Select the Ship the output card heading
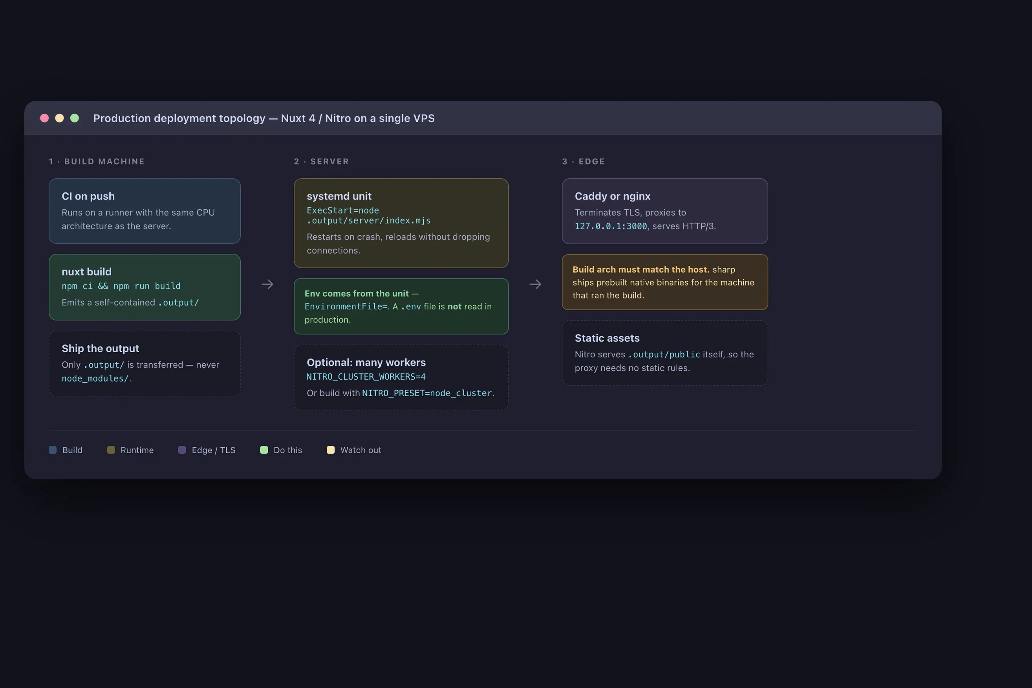This screenshot has height=688, width=1032. (100, 348)
